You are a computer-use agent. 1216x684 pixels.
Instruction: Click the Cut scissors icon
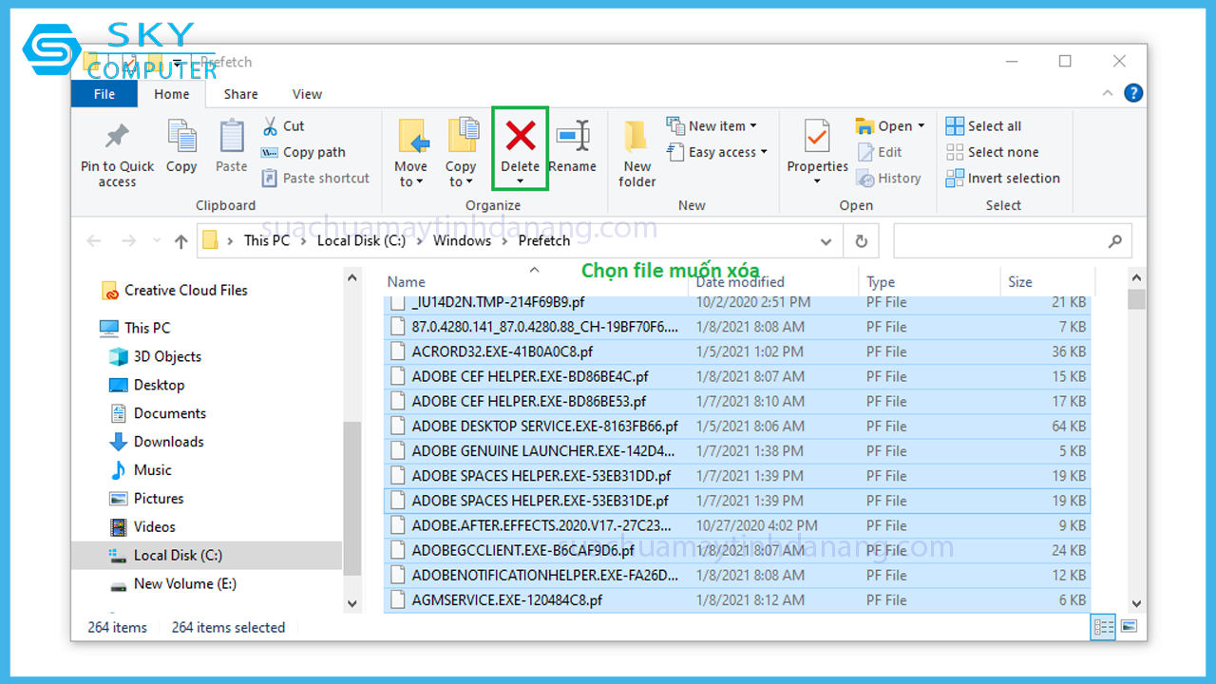[271, 126]
